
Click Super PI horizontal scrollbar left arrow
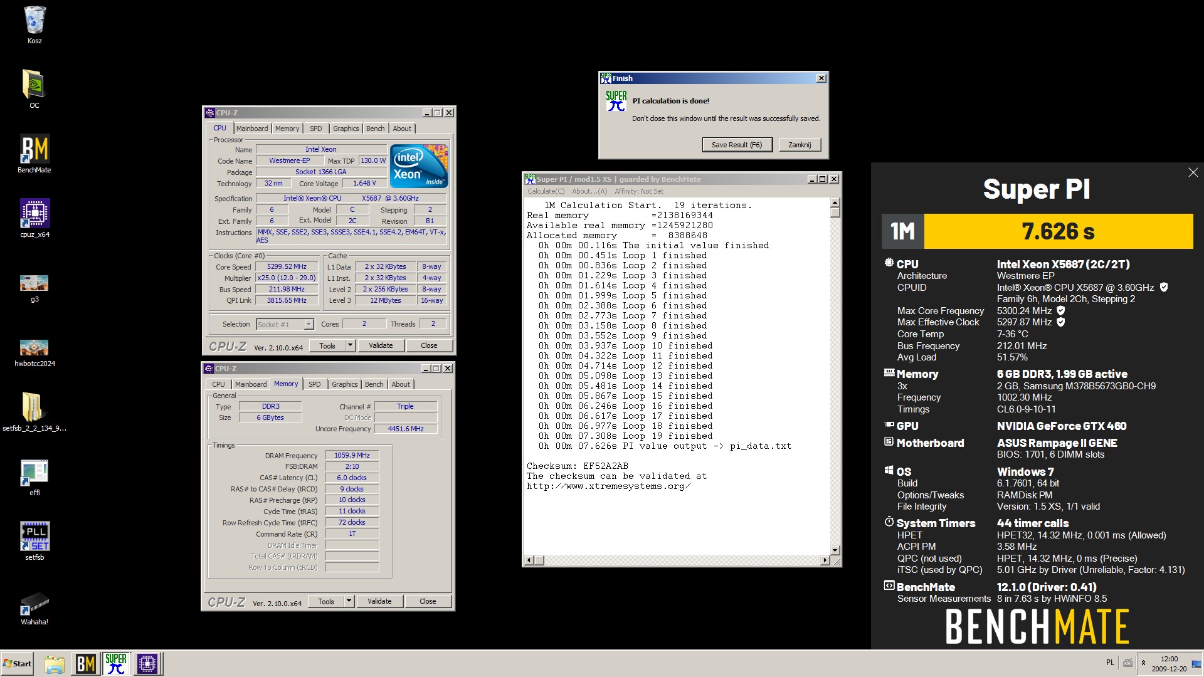click(529, 560)
